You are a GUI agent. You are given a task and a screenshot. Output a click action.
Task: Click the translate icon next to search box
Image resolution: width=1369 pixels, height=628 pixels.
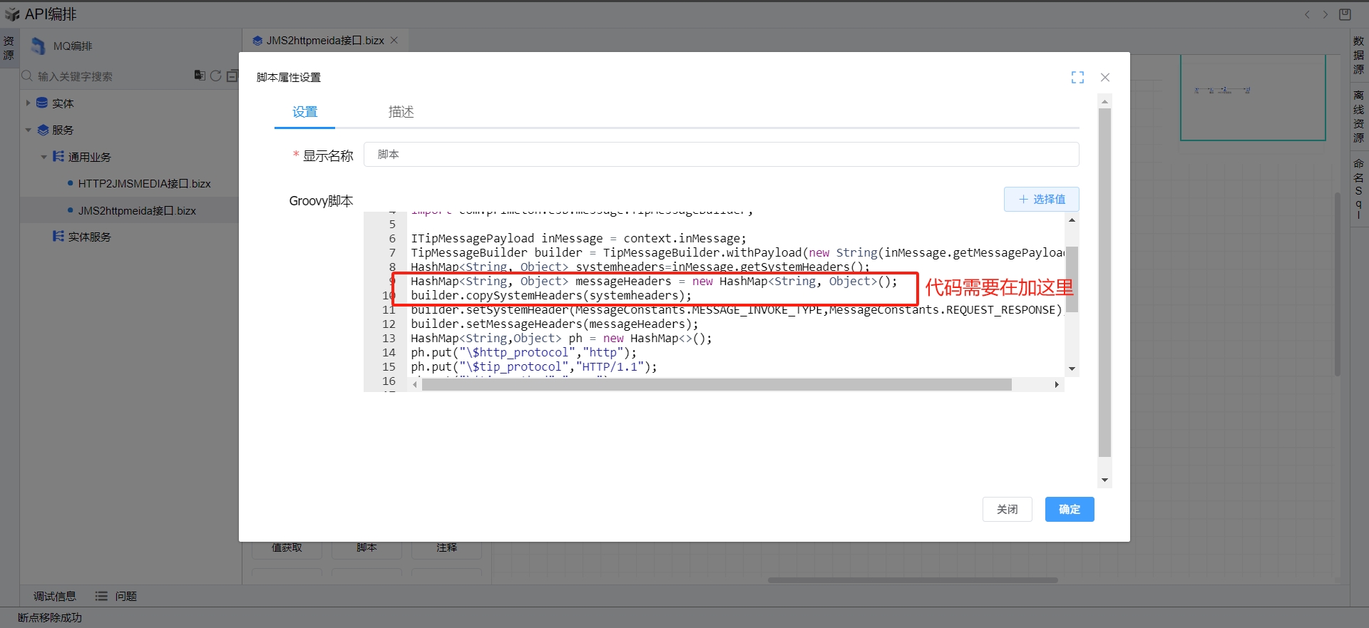(200, 76)
